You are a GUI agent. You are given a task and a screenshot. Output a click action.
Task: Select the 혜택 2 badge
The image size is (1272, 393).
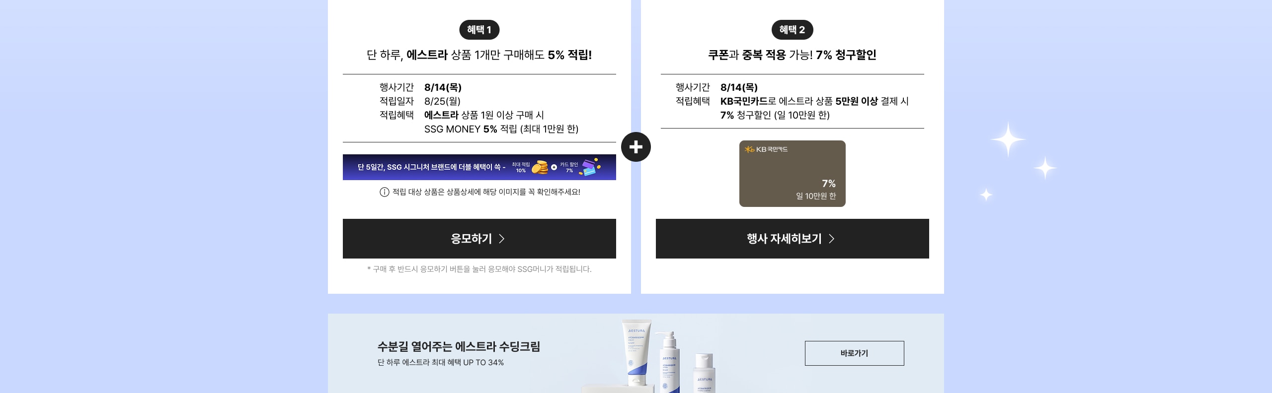[x=792, y=30]
